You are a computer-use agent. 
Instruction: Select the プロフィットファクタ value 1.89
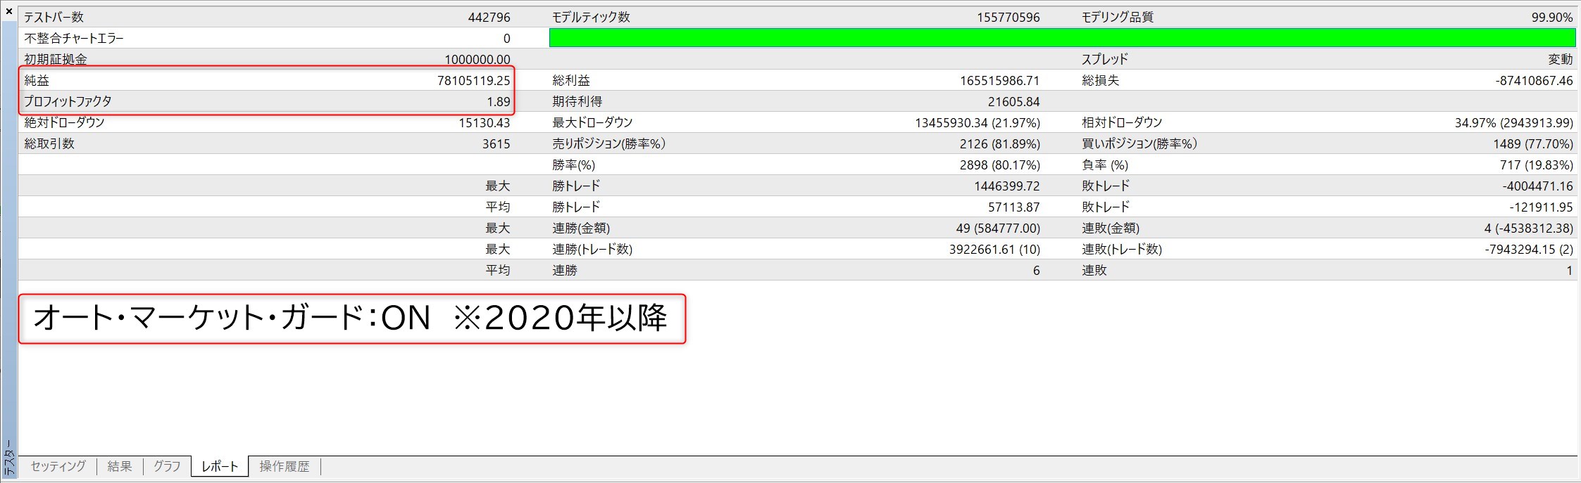point(498,101)
